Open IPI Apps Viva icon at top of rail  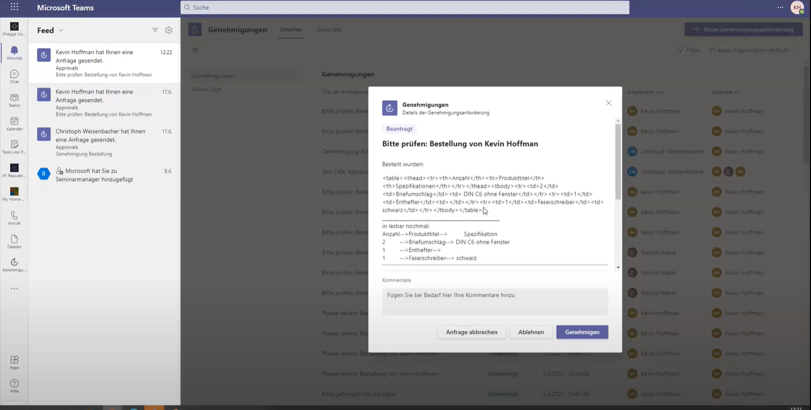coord(14,29)
